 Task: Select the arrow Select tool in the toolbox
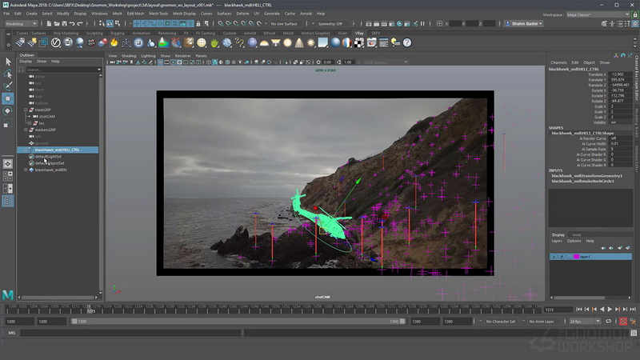tap(8, 62)
